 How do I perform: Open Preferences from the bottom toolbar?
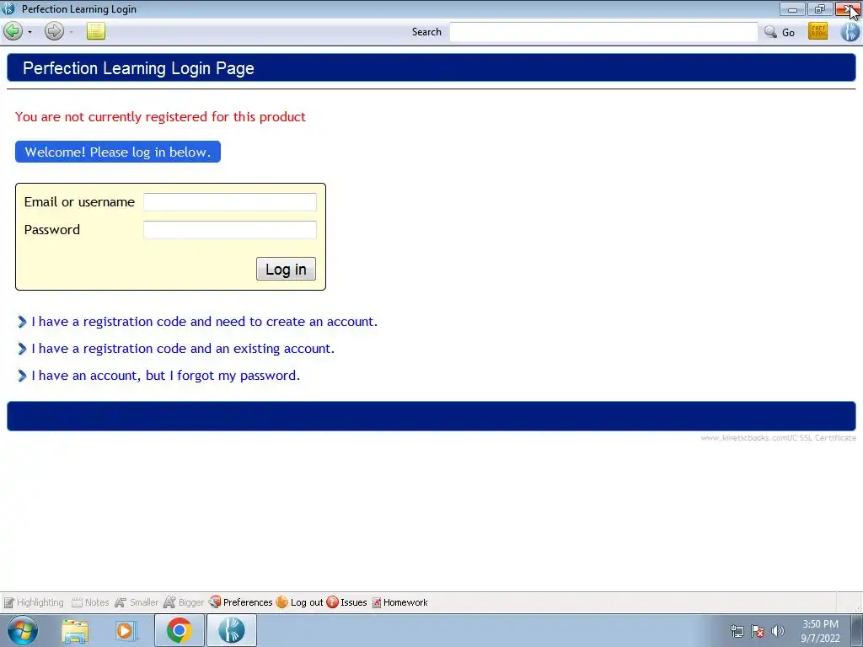pyautogui.click(x=240, y=602)
